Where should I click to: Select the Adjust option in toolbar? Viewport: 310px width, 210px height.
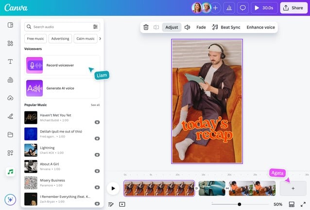pyautogui.click(x=172, y=28)
